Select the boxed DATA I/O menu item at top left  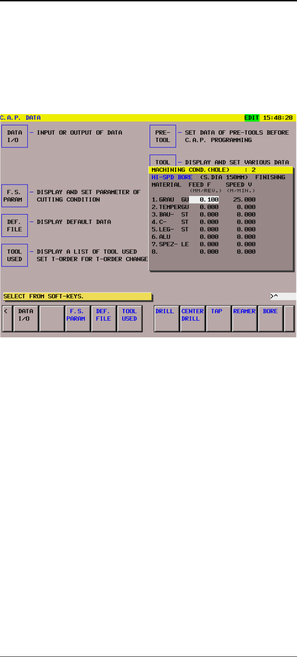(15, 136)
